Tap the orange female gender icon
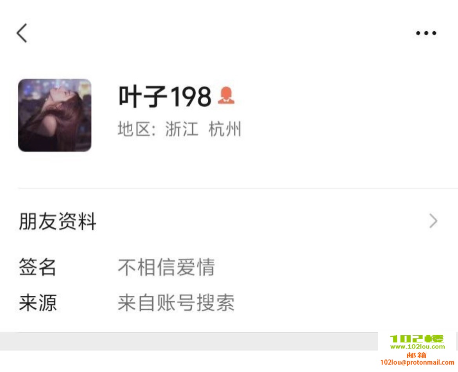Image resolution: width=458 pixels, height=372 pixels. pyautogui.click(x=226, y=95)
